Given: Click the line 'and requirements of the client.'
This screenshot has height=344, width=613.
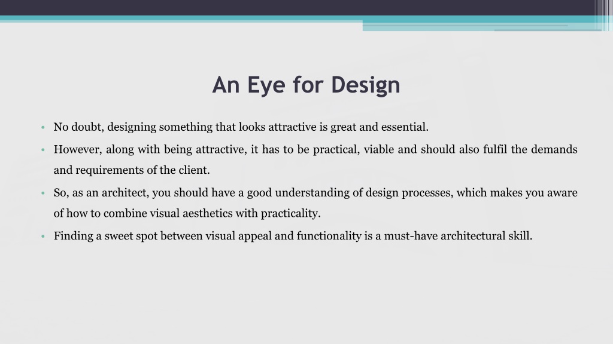Looking at the screenshot, I should [x=132, y=170].
